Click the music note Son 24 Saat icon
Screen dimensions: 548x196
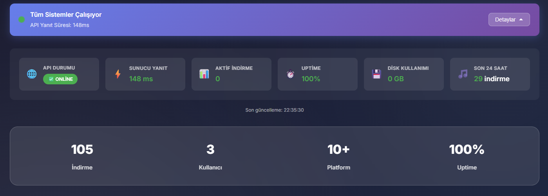[463, 74]
